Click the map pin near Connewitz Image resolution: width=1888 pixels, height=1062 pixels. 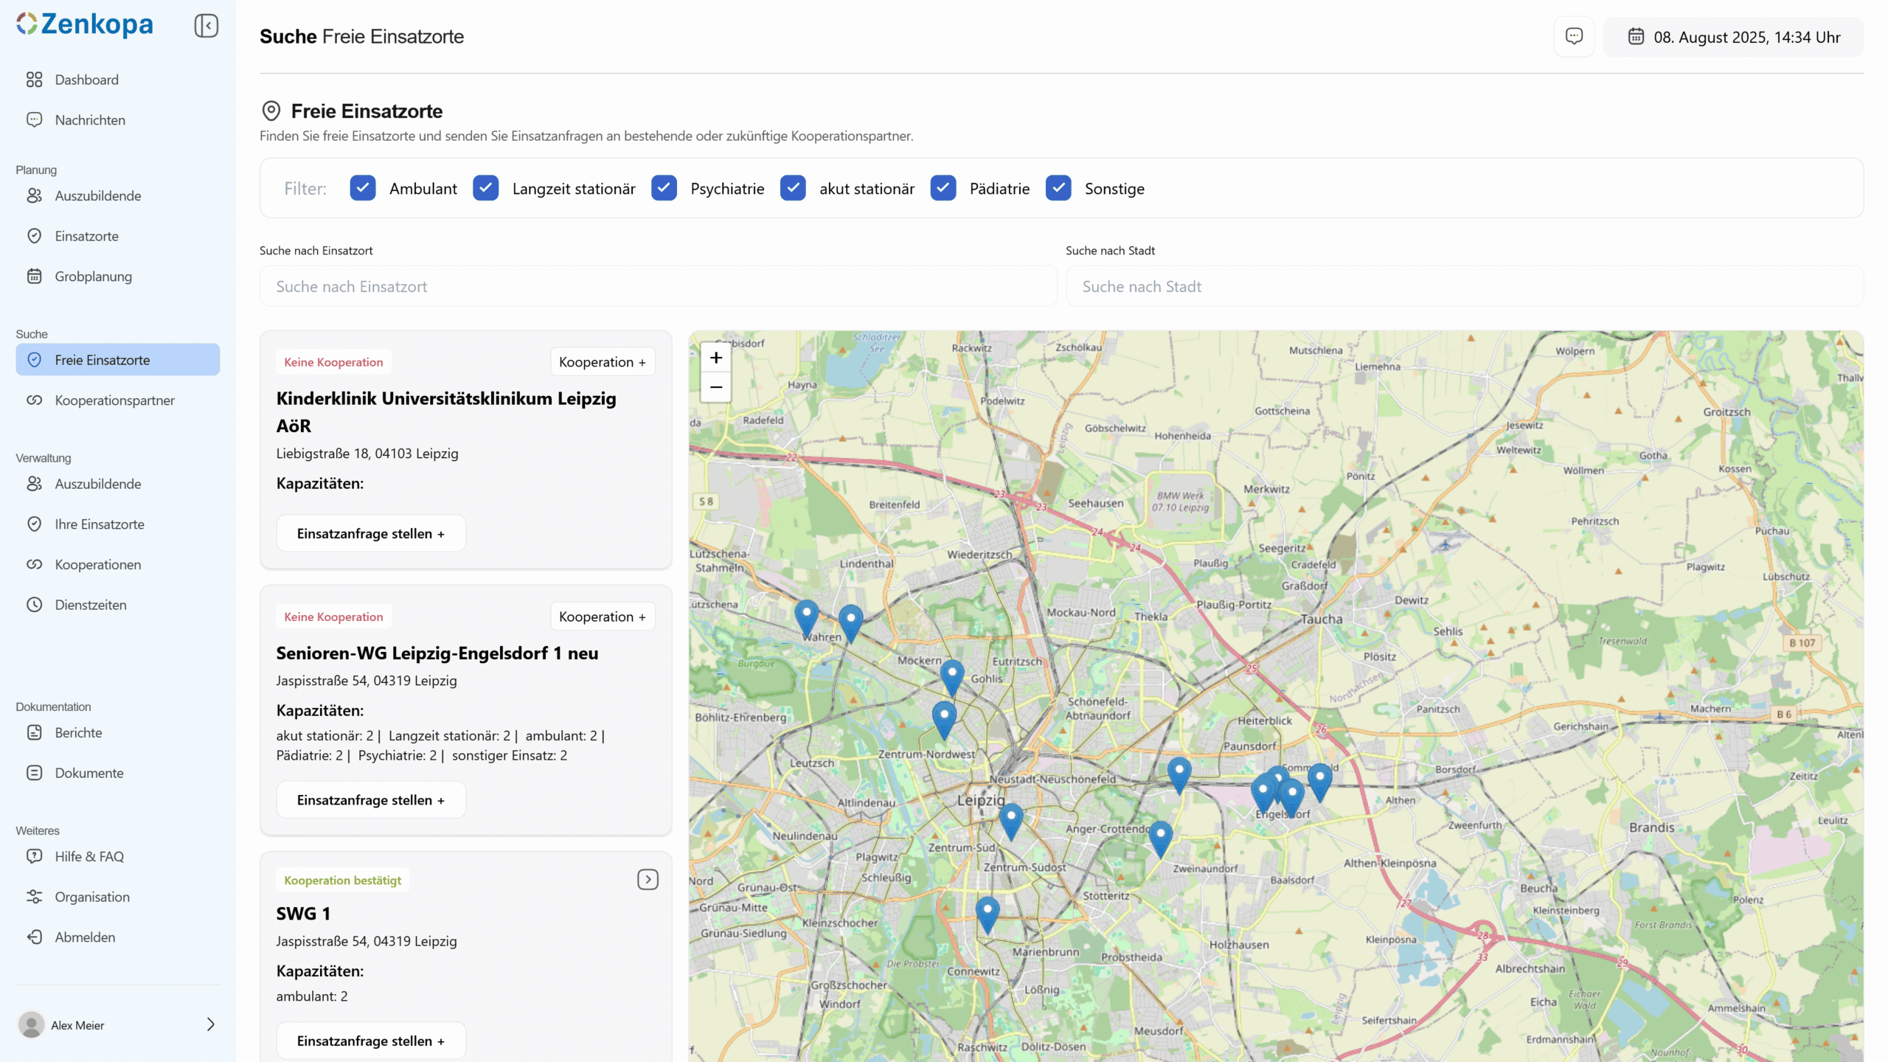click(987, 912)
